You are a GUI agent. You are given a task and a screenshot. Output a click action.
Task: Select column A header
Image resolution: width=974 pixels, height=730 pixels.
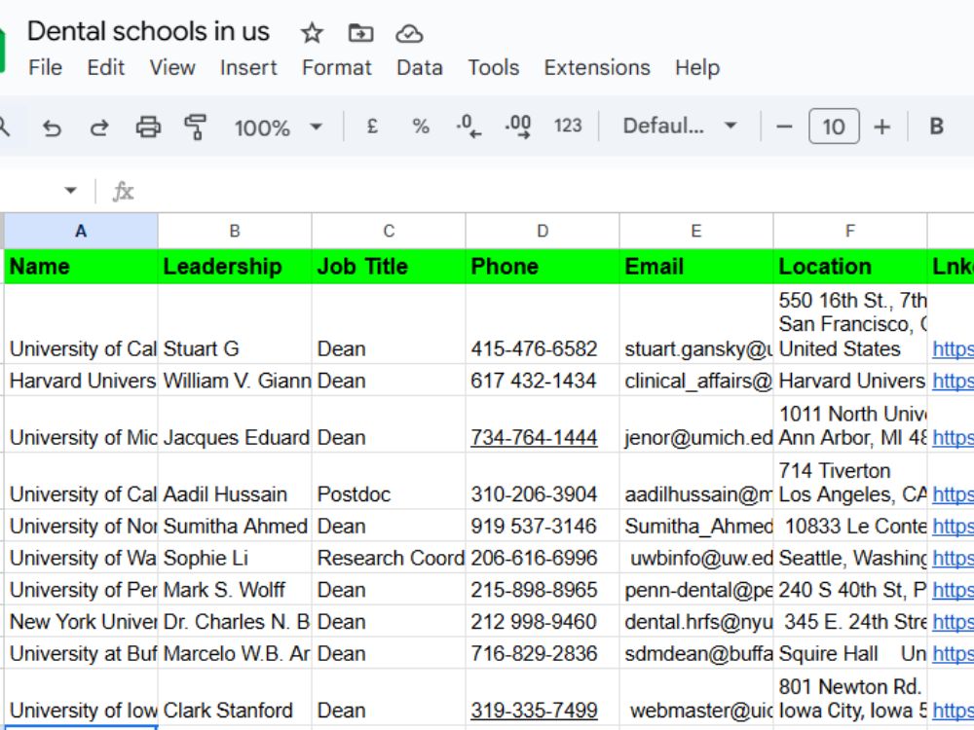click(x=81, y=231)
